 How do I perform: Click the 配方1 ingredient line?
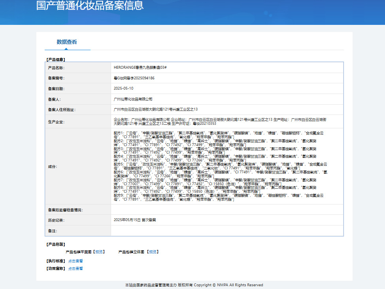[219, 135]
